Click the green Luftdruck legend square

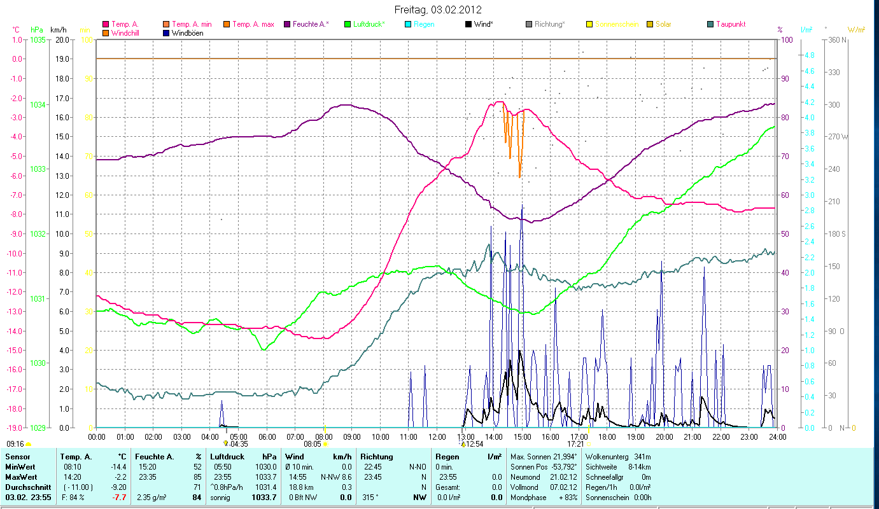pyautogui.click(x=348, y=25)
